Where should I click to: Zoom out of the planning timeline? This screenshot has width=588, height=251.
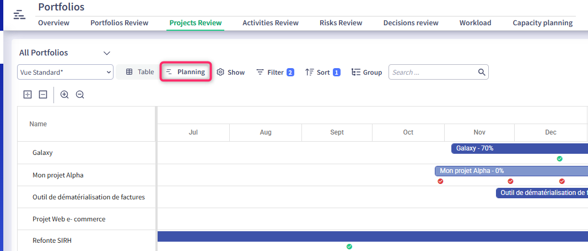[x=80, y=94]
